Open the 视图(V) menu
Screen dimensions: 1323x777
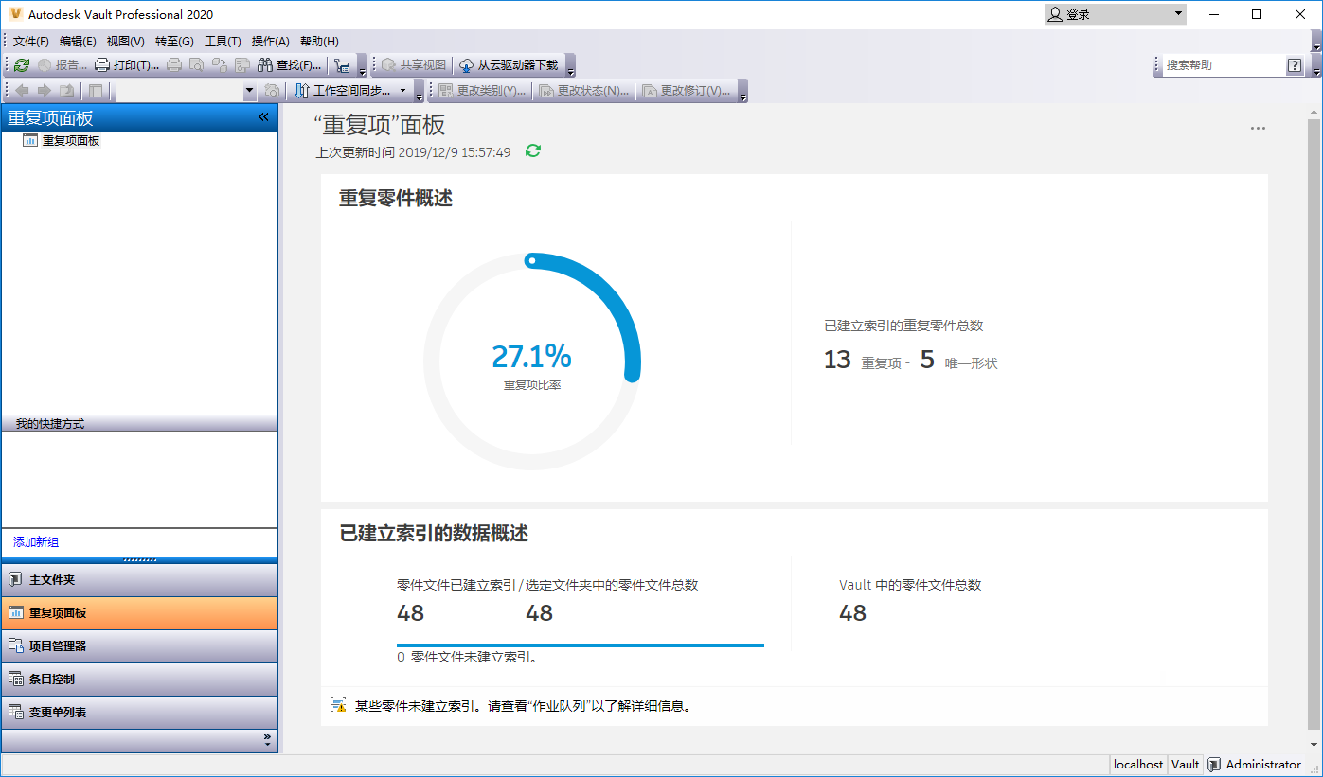(x=126, y=42)
